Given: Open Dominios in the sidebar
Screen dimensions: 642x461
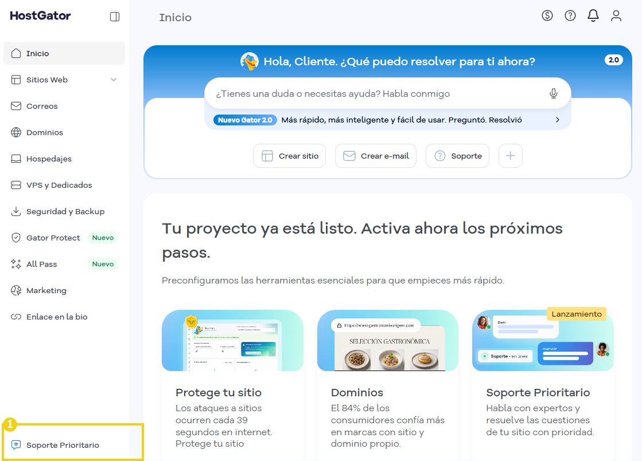Looking at the screenshot, I should tap(64, 132).
